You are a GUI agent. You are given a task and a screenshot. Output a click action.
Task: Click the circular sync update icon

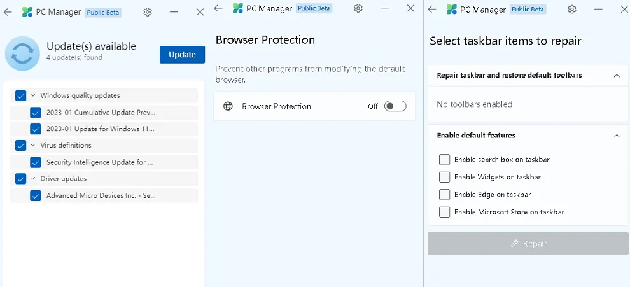click(x=22, y=53)
